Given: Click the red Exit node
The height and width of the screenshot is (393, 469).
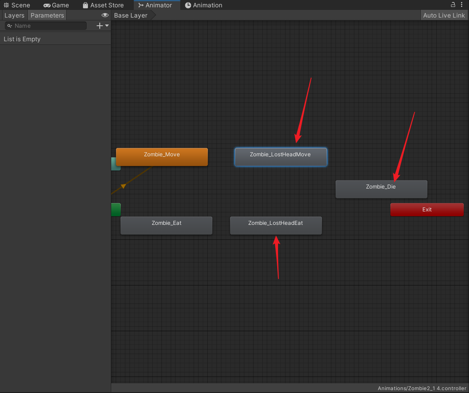Looking at the screenshot, I should [427, 209].
